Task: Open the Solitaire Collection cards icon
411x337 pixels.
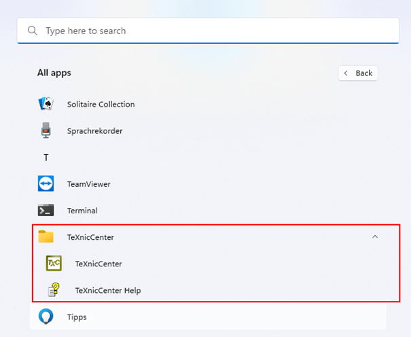Action: (46, 104)
